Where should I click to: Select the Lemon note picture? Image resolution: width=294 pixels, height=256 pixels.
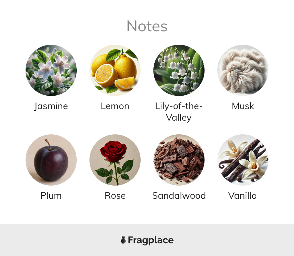pos(115,70)
